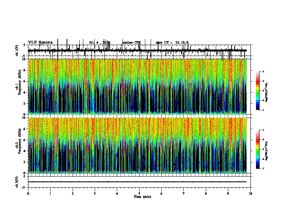The height and width of the screenshot is (217, 282).
Task: Click the flat ch.3 voltage trace
Action: click(137, 182)
